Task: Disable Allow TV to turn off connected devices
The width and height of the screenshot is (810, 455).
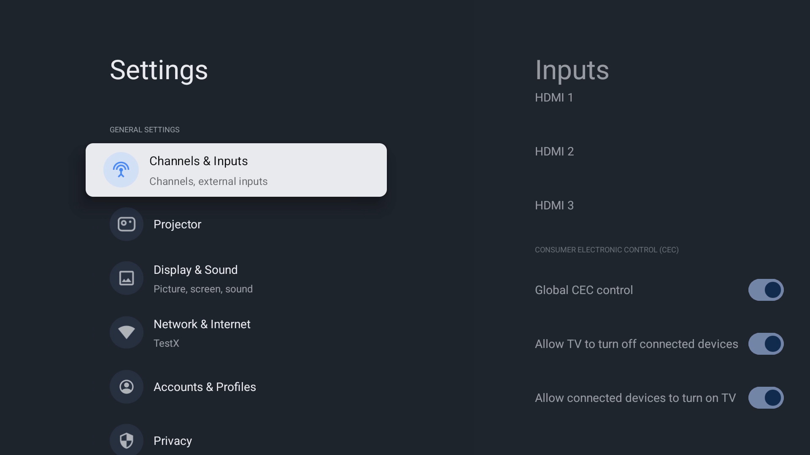Action: [766, 344]
